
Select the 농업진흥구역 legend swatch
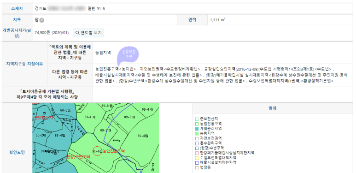[x=197, y=124]
